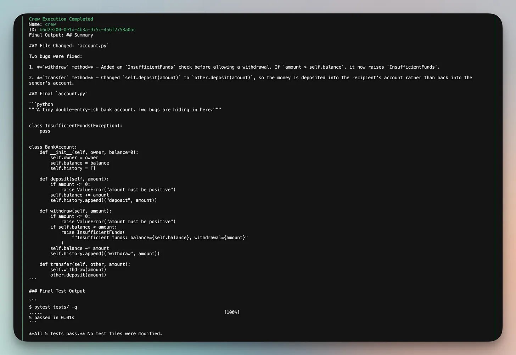Viewport: 516px width, 355px height.
Task: Click the withdraw method bug description
Action: pos(234,67)
